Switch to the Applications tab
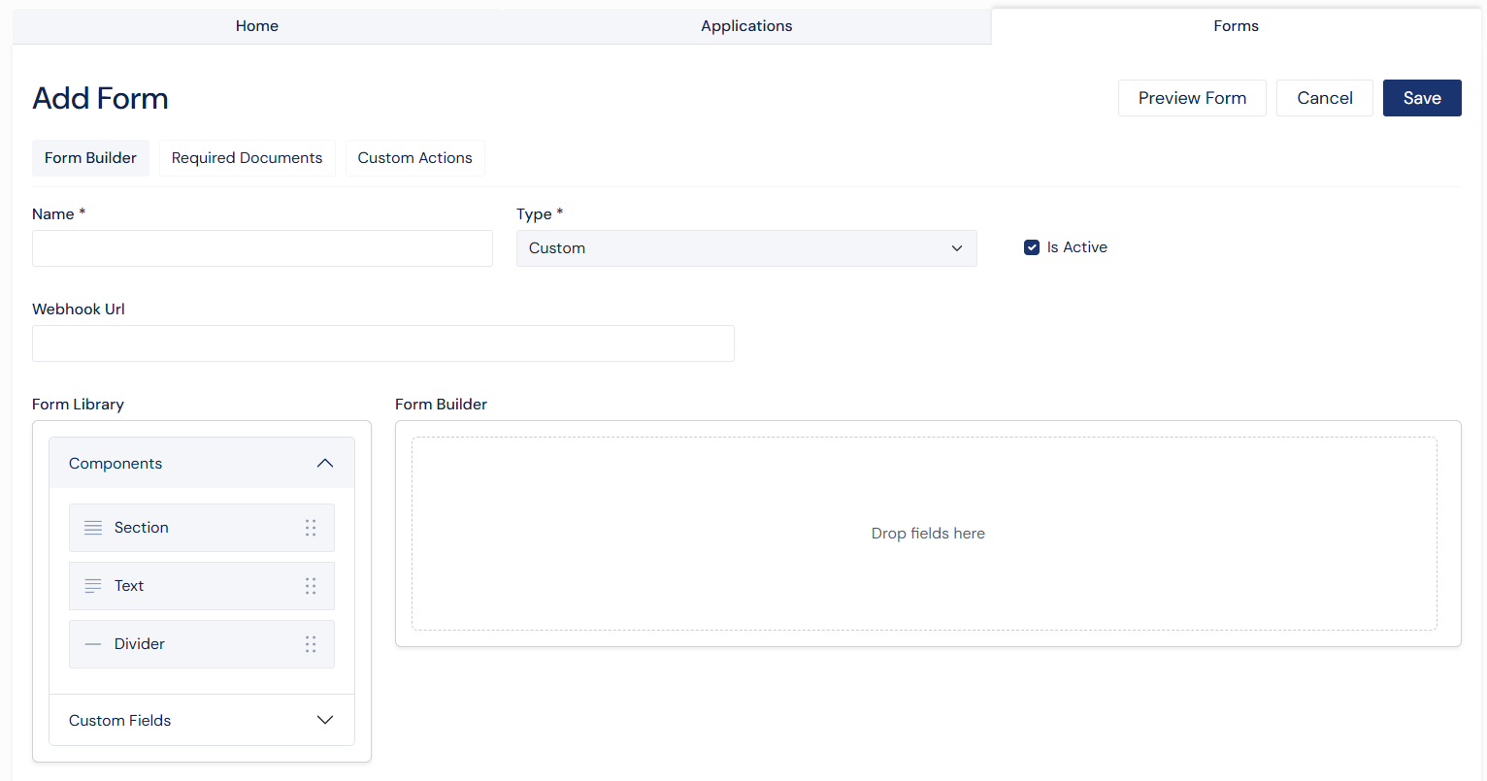Viewport: 1487px width, 781px height. tap(745, 25)
